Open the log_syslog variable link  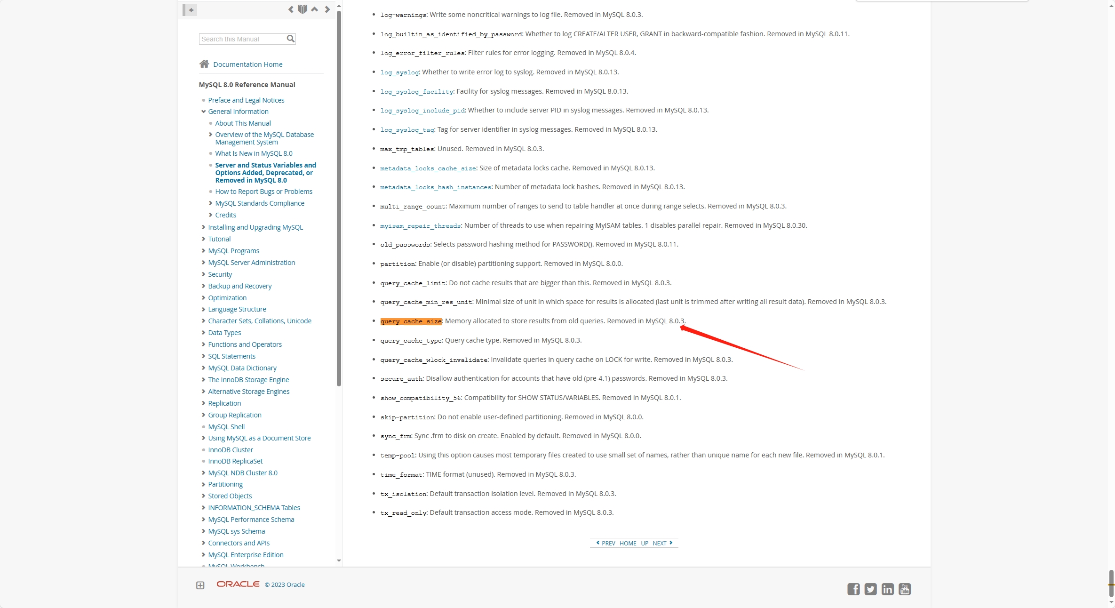[x=399, y=72]
